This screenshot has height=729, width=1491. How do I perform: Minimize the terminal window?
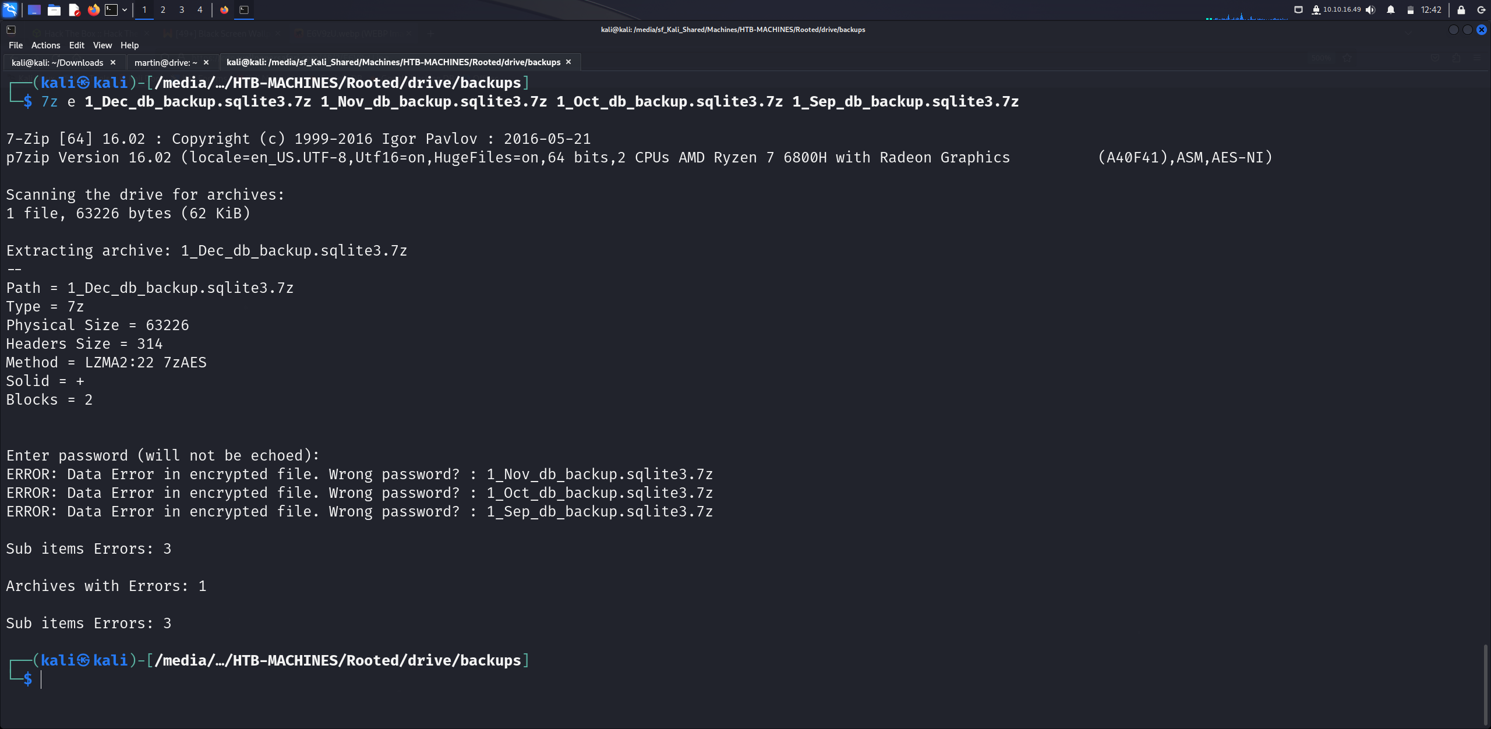[1454, 30]
